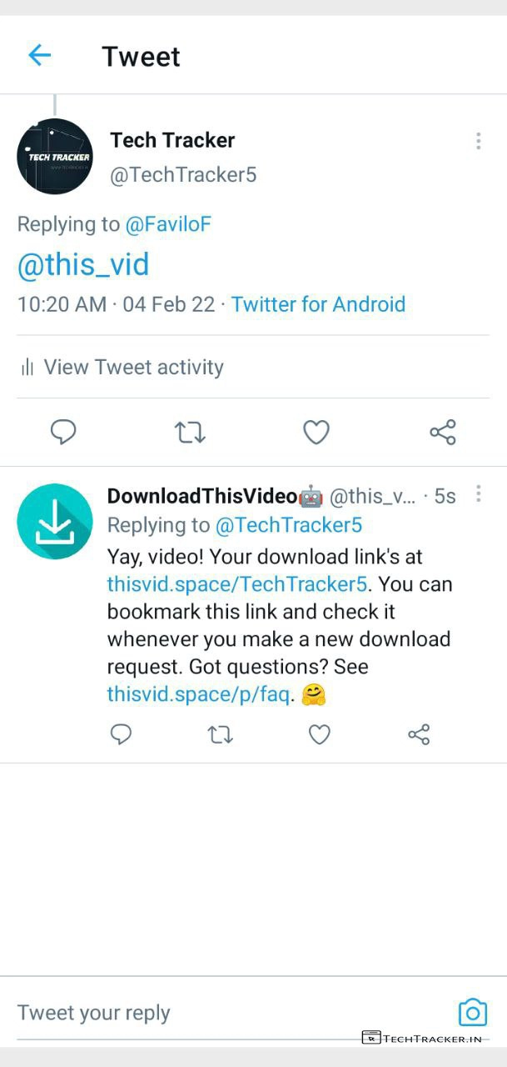The width and height of the screenshot is (507, 1067).
Task: Share the Tech Tracker tweet
Action: click(x=442, y=432)
